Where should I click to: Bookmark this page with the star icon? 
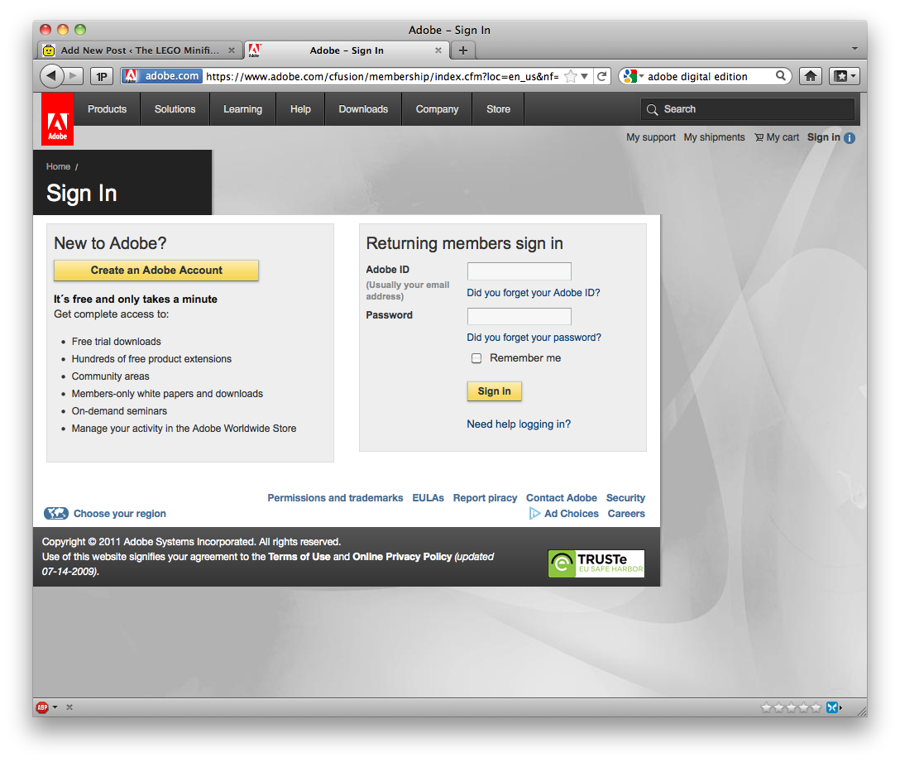point(571,76)
